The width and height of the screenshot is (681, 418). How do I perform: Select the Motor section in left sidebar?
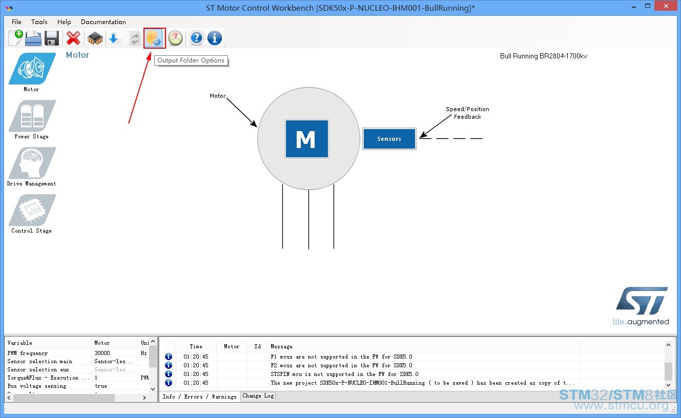click(x=32, y=72)
